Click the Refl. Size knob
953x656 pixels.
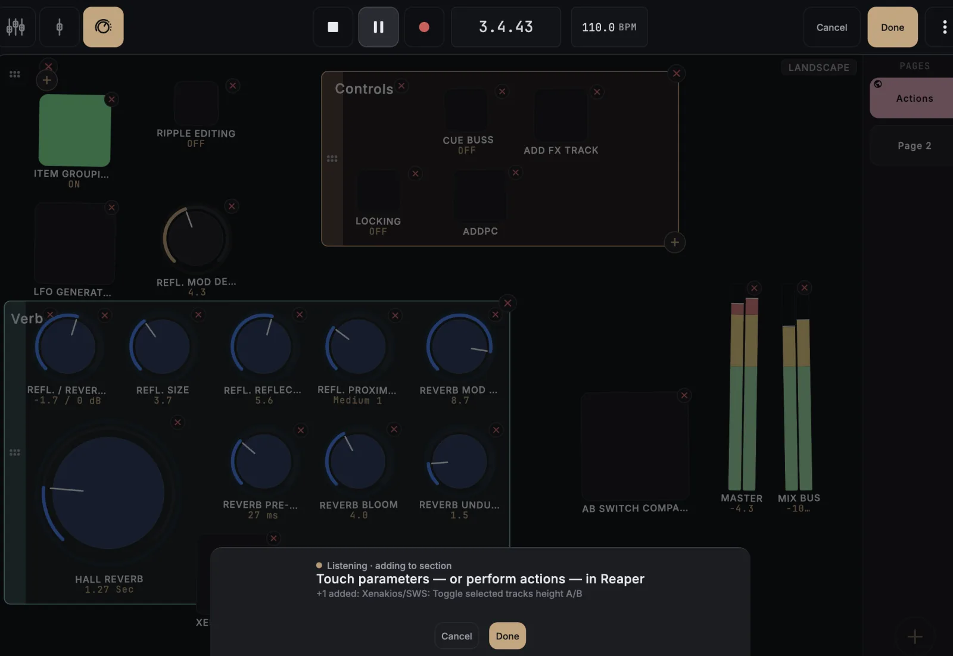tap(161, 346)
